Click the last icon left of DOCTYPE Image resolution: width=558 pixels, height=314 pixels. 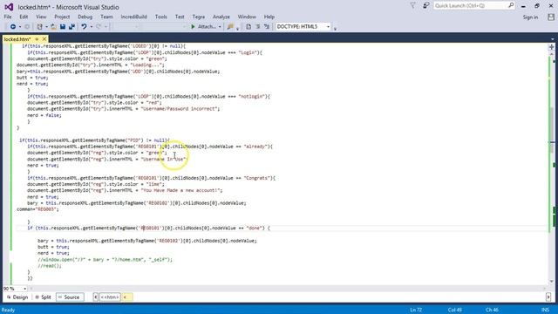[x=267, y=27]
